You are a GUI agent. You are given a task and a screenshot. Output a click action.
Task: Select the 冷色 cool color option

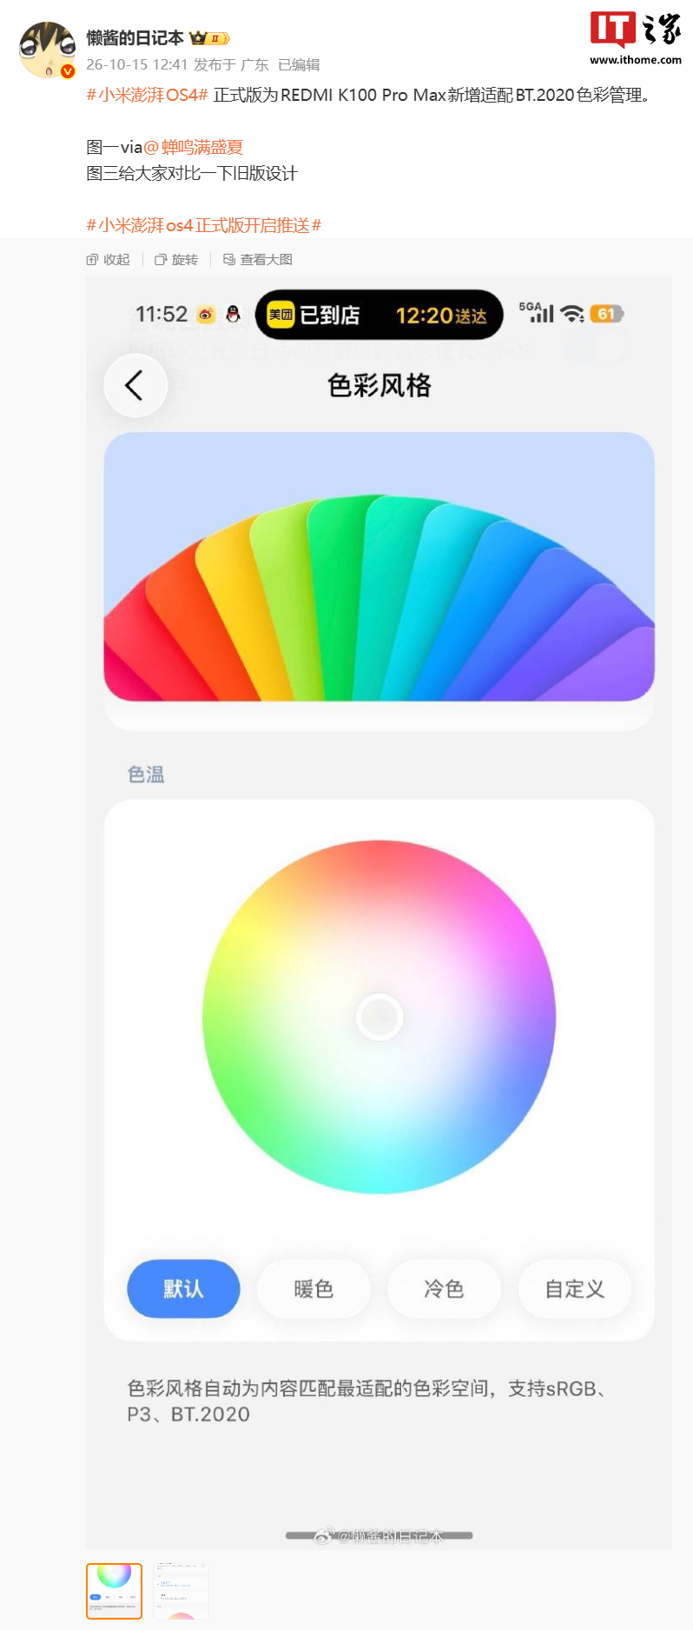coord(444,1288)
